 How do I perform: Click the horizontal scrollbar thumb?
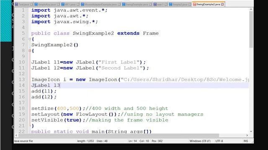coord(119,135)
